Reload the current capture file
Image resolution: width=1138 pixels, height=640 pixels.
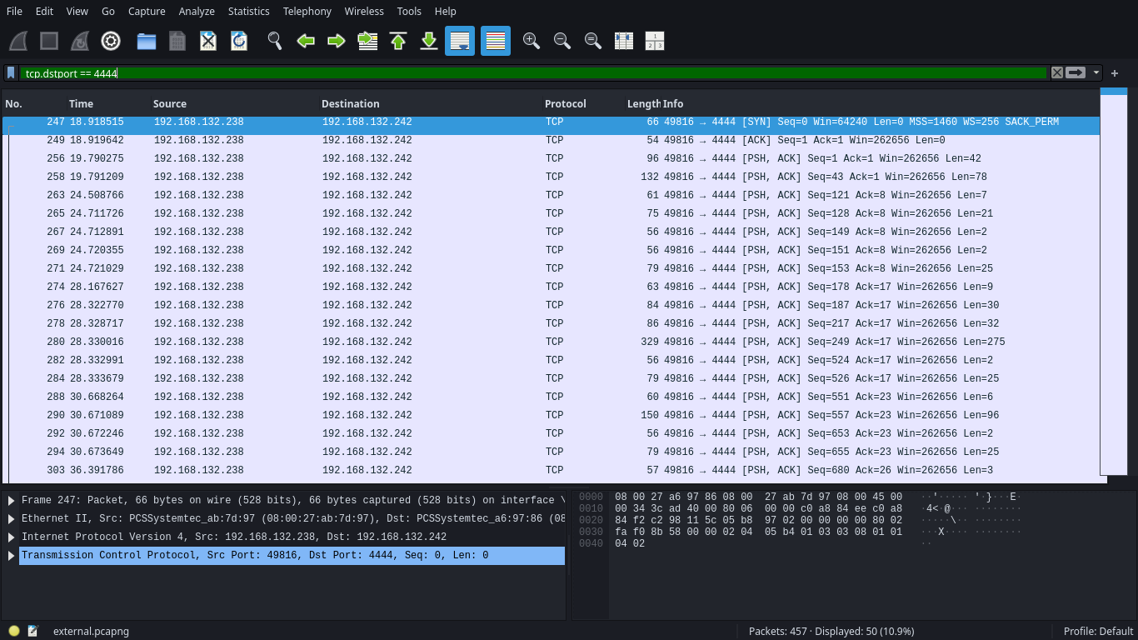coord(239,41)
